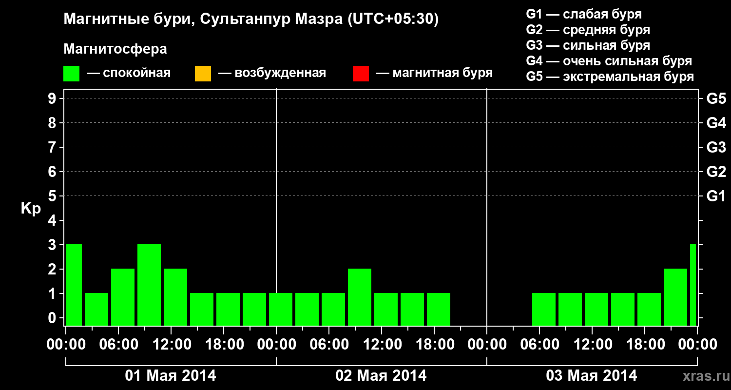The image size is (731, 390).
Task: Click the '01 Мая 2014' date label
Action: coord(171,376)
